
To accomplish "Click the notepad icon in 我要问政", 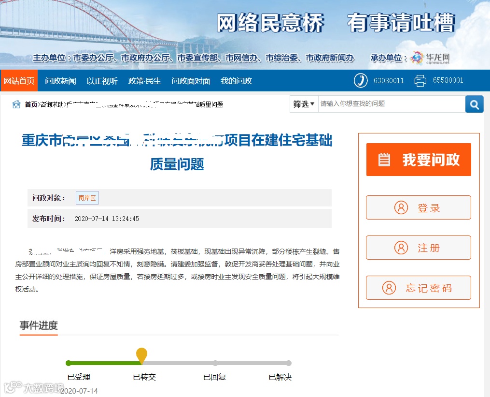I will [384, 160].
